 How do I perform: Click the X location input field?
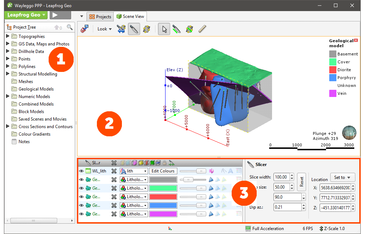pyautogui.click(x=335, y=188)
